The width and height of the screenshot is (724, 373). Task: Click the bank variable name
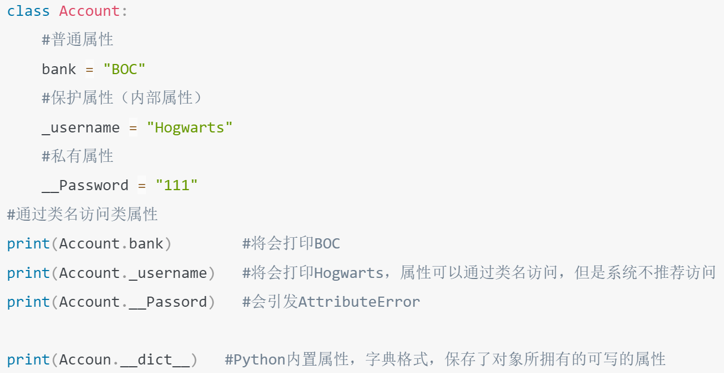(59, 69)
